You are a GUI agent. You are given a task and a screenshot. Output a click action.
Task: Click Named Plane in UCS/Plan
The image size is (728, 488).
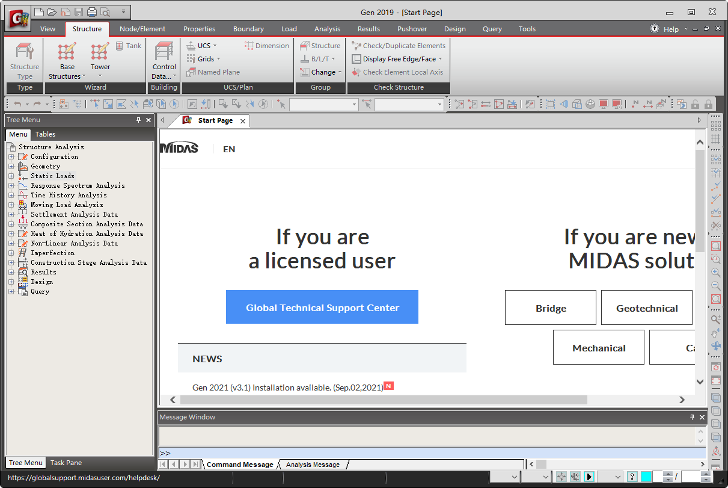(213, 72)
